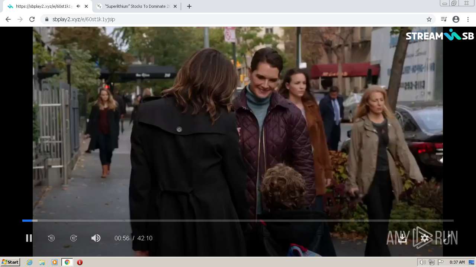Screen dimensions: 476x267
Task: View site info via padlock icon
Action: click(x=46, y=19)
